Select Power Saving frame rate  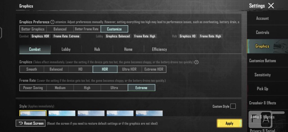coord(33,88)
